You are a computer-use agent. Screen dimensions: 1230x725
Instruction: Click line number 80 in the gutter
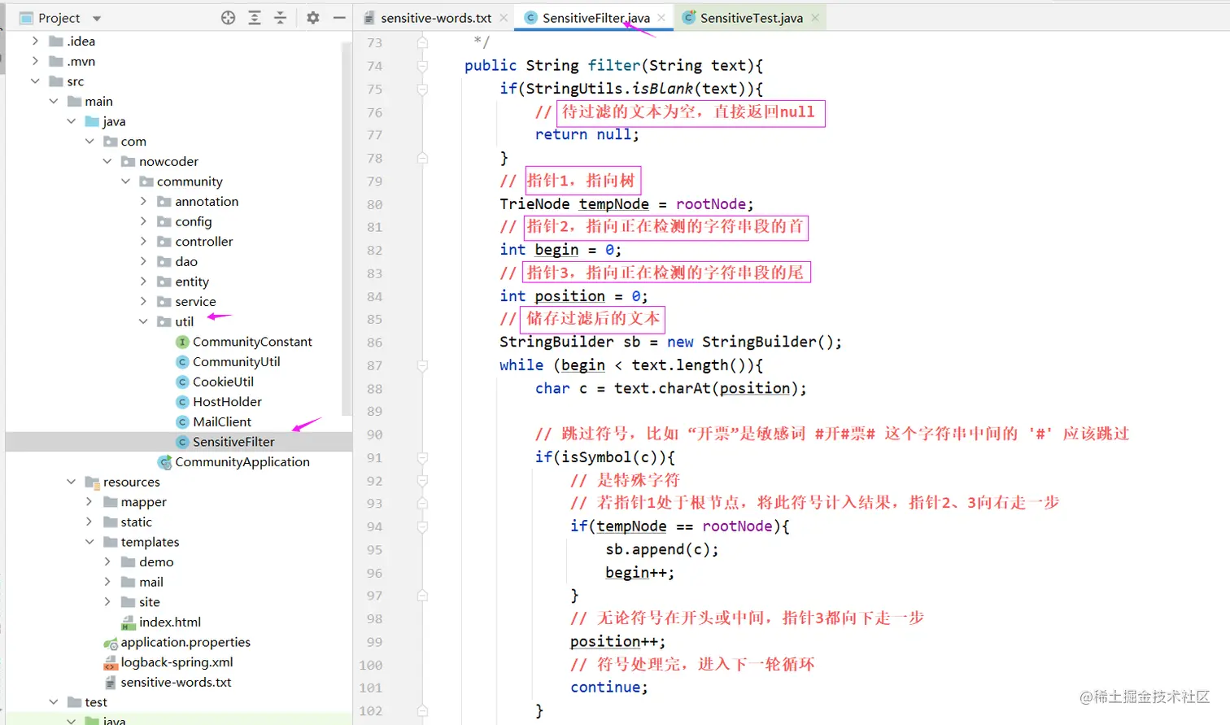click(374, 204)
